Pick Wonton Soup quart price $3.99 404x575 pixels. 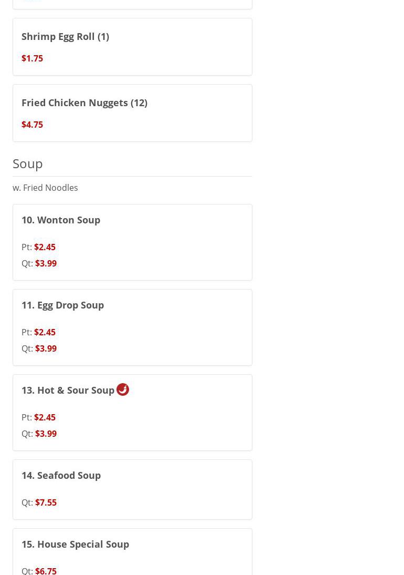point(46,263)
